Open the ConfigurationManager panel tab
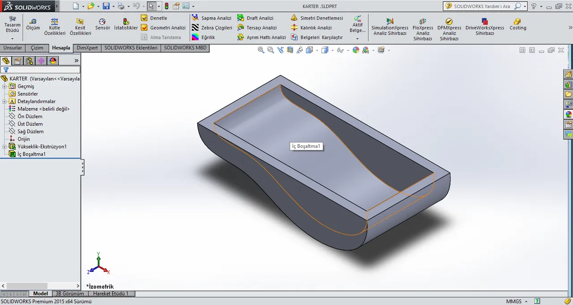 [29, 61]
